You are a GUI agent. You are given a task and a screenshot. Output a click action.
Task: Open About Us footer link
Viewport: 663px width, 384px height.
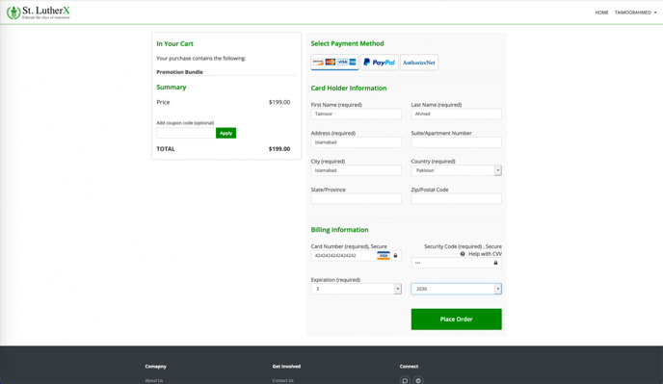coord(154,380)
